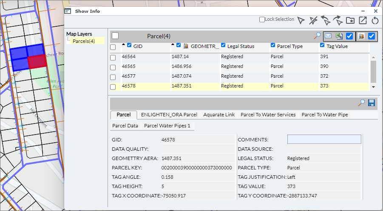Click the refresh circular arrow icon
Viewport: 383px width, 211px height.
(x=374, y=20)
